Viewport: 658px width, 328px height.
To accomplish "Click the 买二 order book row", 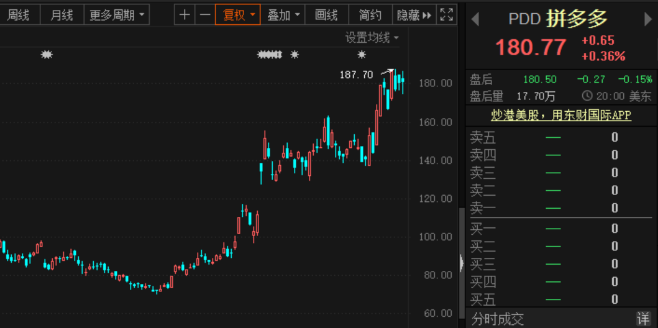I will 561,246.
